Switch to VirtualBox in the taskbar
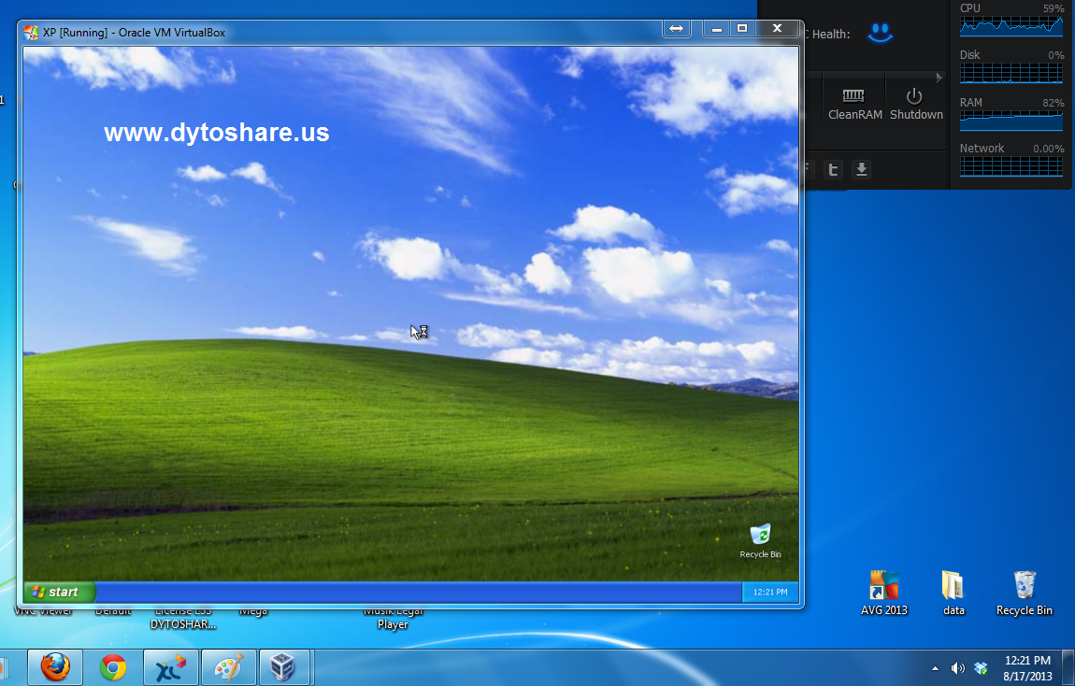 pos(284,666)
